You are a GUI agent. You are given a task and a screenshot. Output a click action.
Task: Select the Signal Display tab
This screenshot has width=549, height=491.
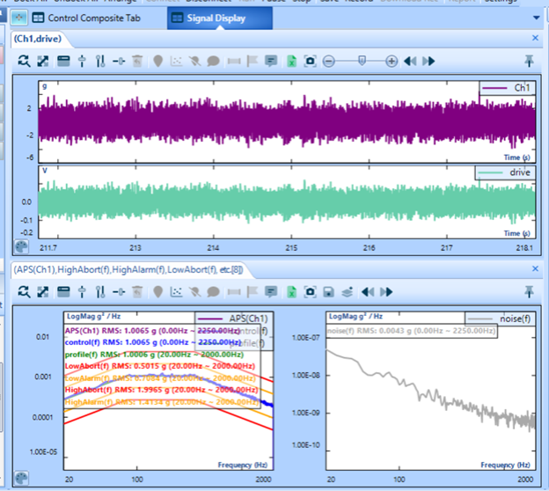210,17
